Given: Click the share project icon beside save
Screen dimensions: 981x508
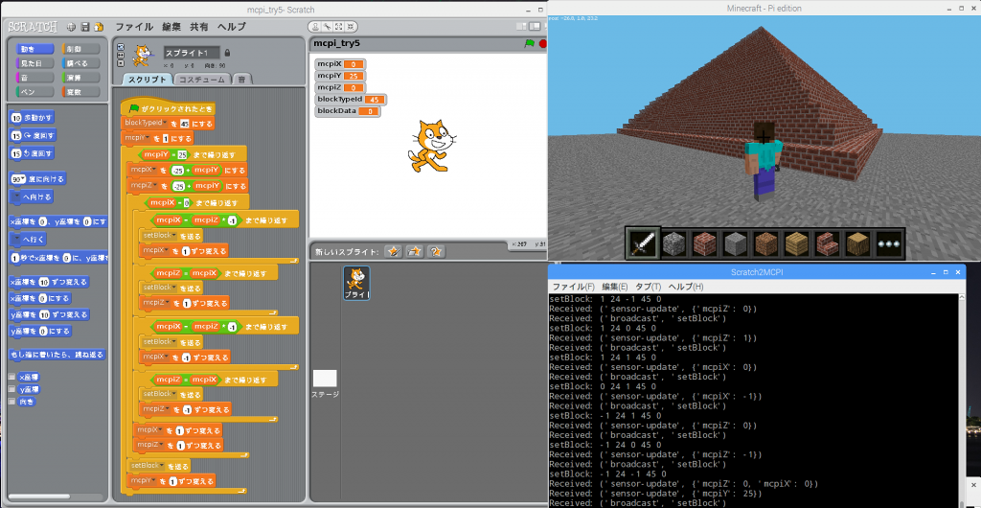Looking at the screenshot, I should click(x=99, y=27).
